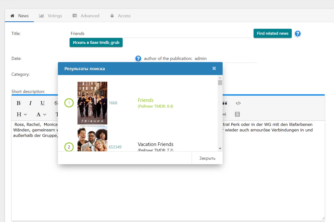Switch the editor to source code view

coord(238,103)
